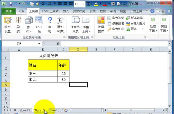The image size is (174, 114).
Task: Open the yellow fill color swatch
Action: click(96, 4)
